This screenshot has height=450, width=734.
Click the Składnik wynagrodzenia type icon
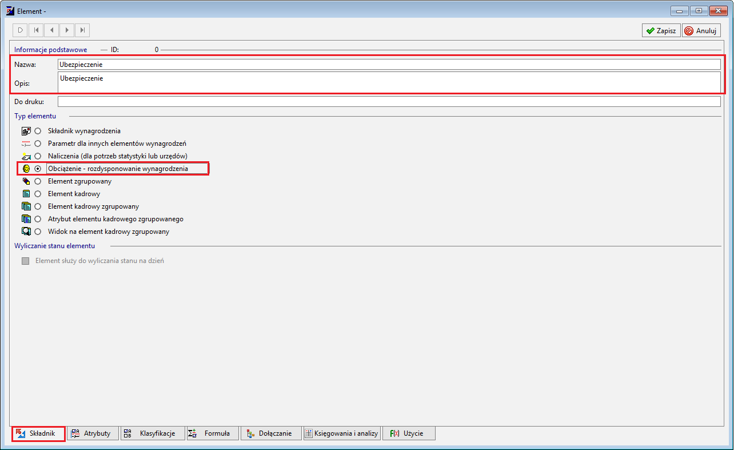coord(26,131)
